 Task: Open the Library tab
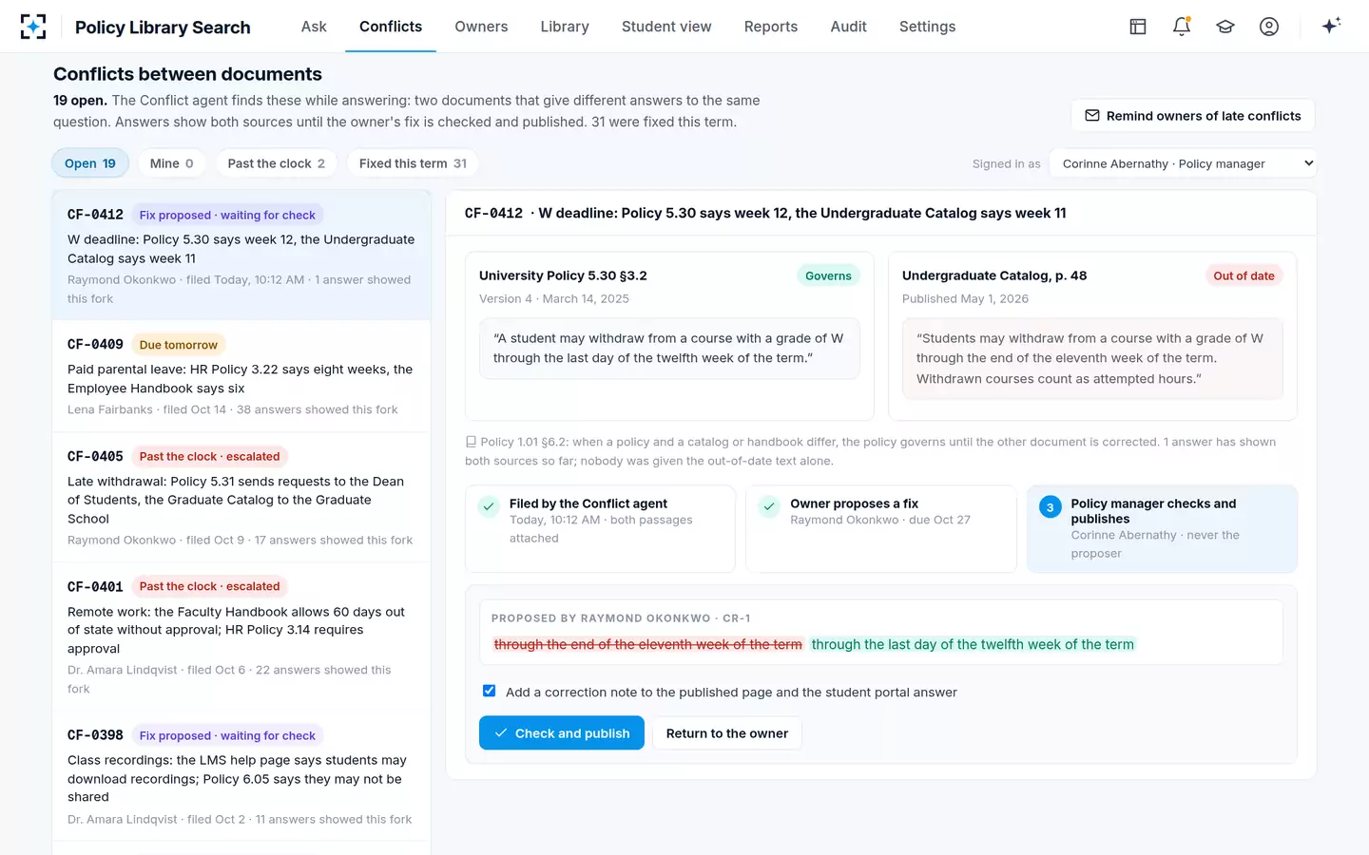point(565,27)
